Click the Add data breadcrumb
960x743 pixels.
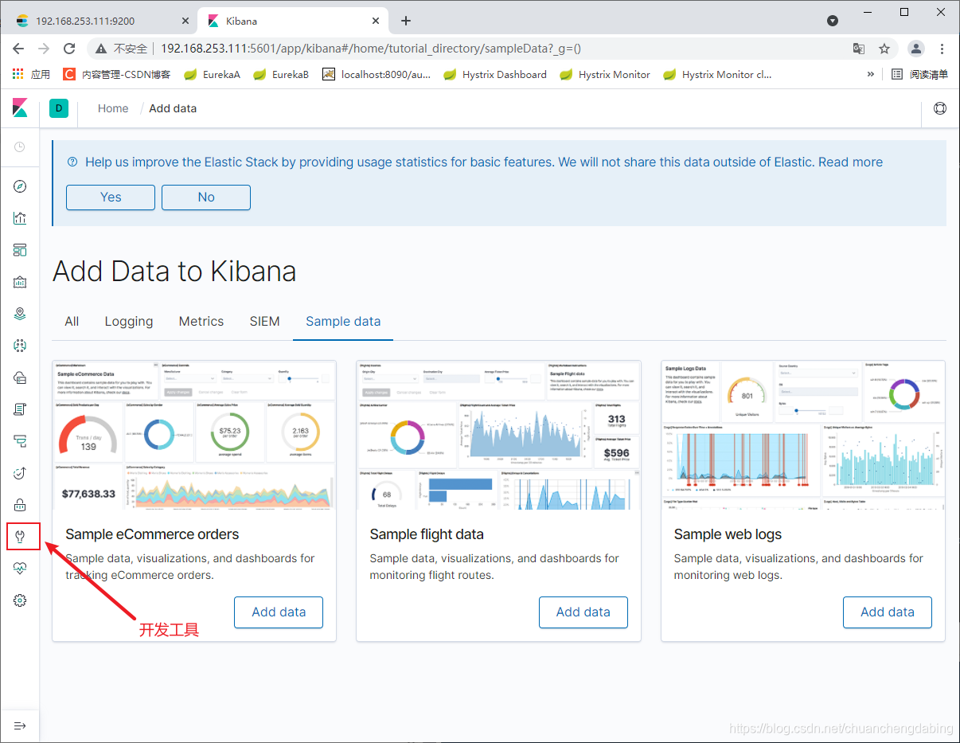(x=173, y=108)
